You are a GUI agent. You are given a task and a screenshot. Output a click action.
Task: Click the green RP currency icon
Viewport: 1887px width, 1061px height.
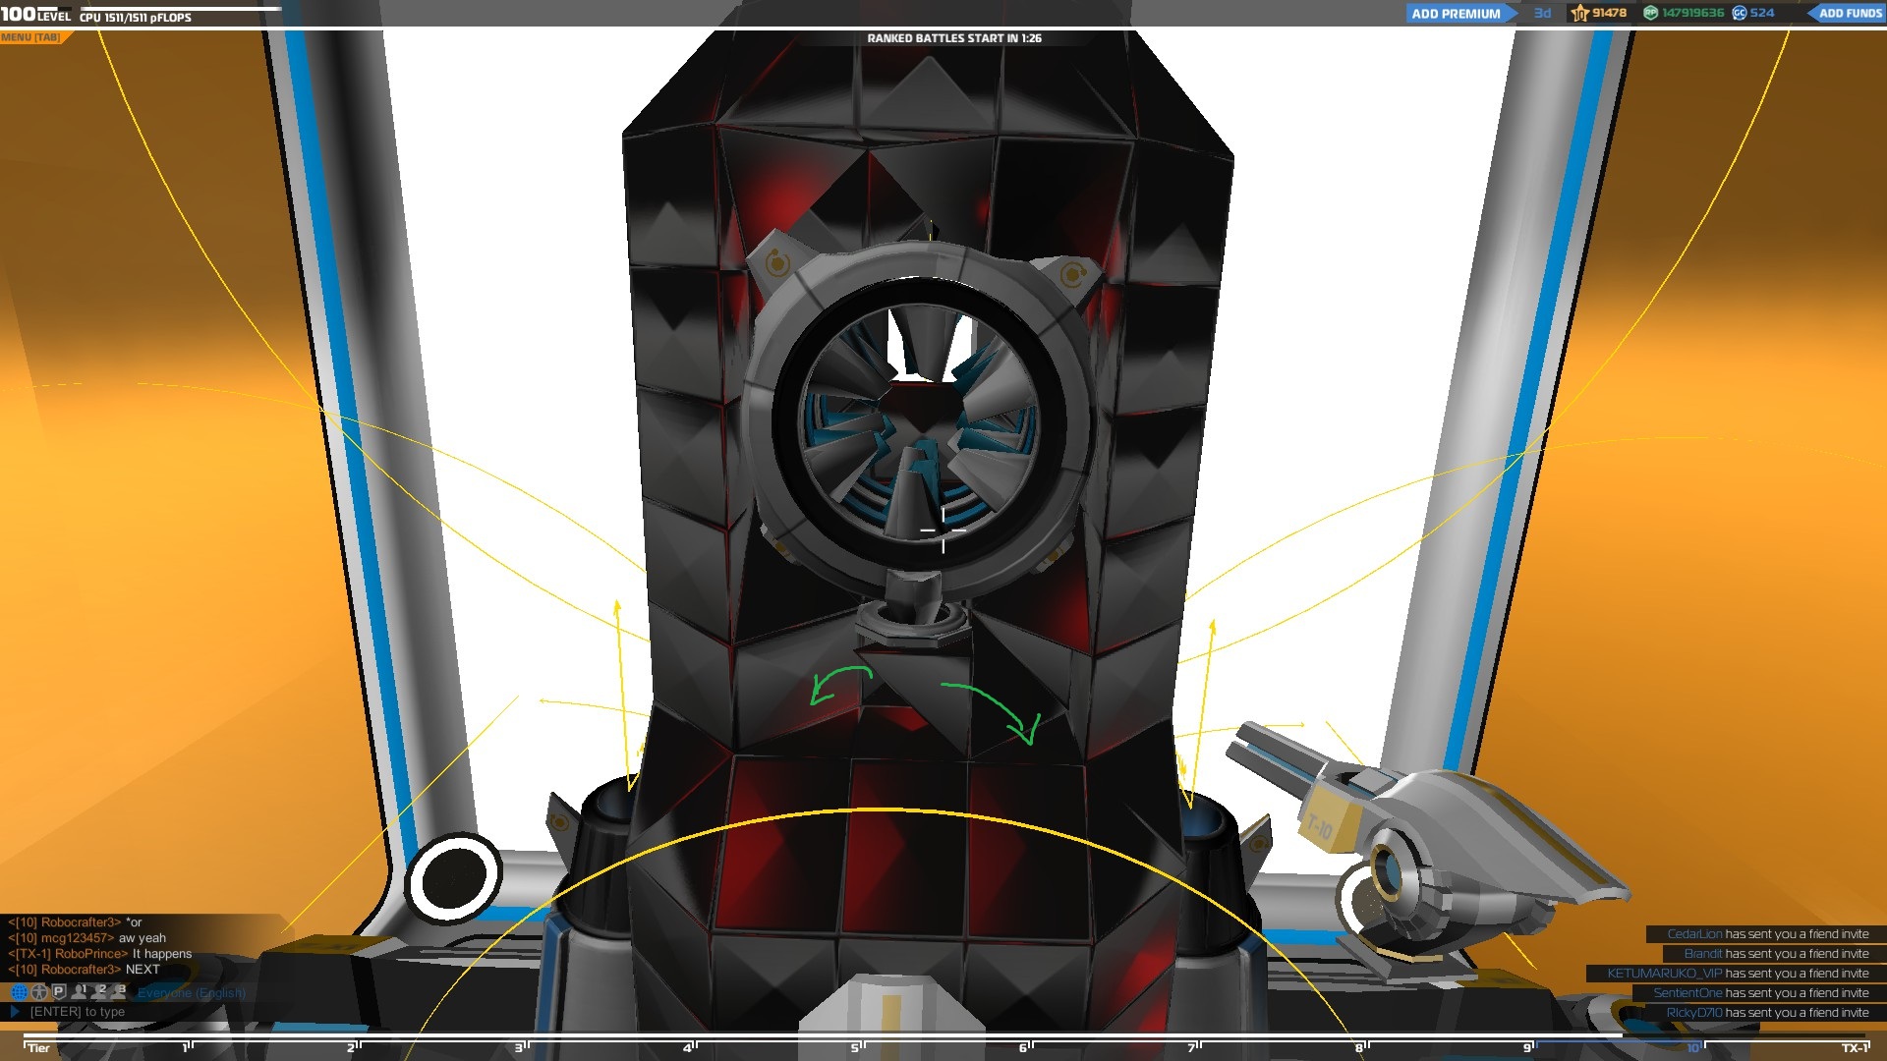pyautogui.click(x=1651, y=13)
